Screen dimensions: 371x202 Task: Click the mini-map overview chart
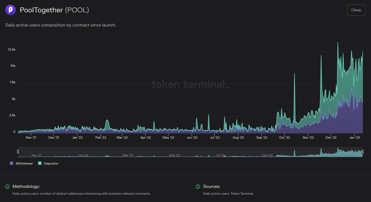coord(190,152)
